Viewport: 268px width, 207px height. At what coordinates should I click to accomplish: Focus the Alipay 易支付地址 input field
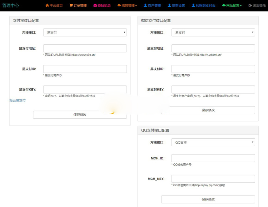click(85, 48)
